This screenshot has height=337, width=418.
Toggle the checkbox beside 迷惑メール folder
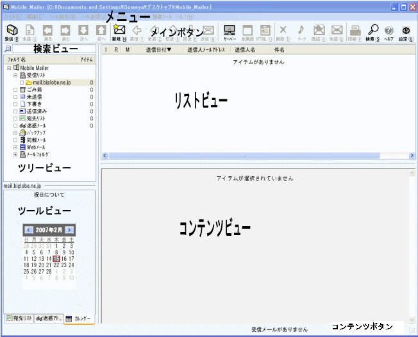coord(15,126)
